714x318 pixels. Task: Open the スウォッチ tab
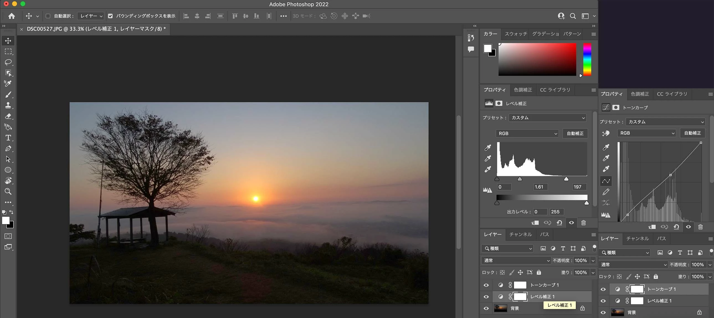click(515, 34)
